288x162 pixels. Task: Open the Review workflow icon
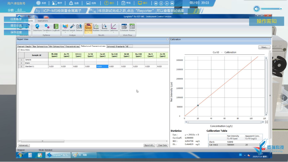132,28
